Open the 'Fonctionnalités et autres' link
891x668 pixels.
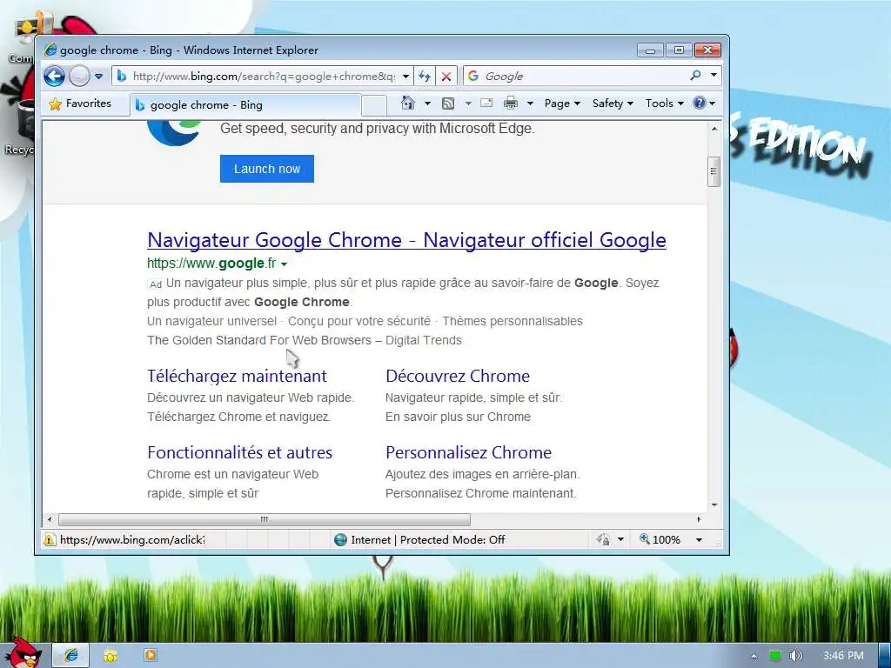(240, 452)
